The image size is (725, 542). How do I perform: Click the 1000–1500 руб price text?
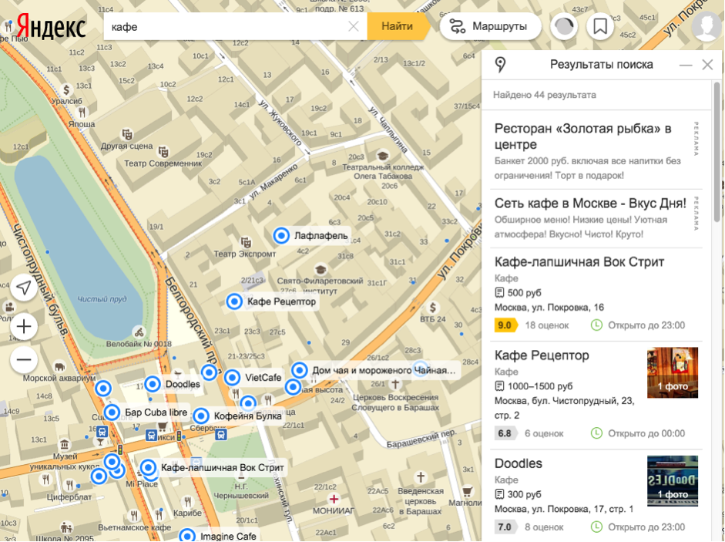point(540,386)
